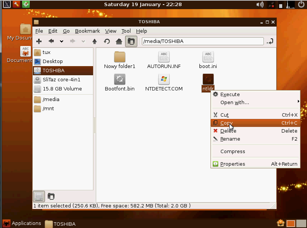
Task: Click the TOSHIBA taskbar window button
Action: (60, 224)
